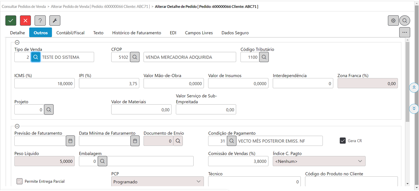419x191 pixels.
Task: Cancel with the red X button
Action: coord(25,21)
